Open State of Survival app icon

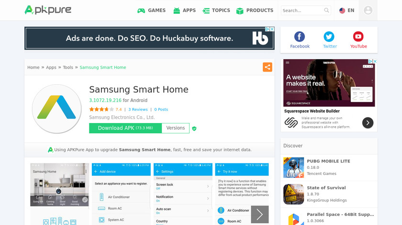293,194
